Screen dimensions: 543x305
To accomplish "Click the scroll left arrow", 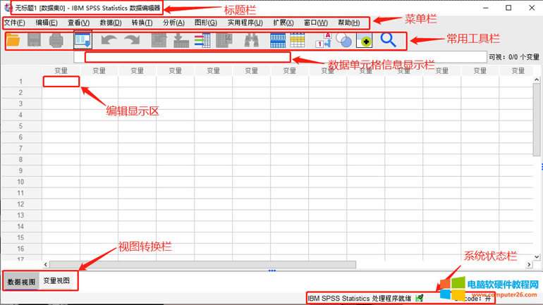I will [46, 265].
